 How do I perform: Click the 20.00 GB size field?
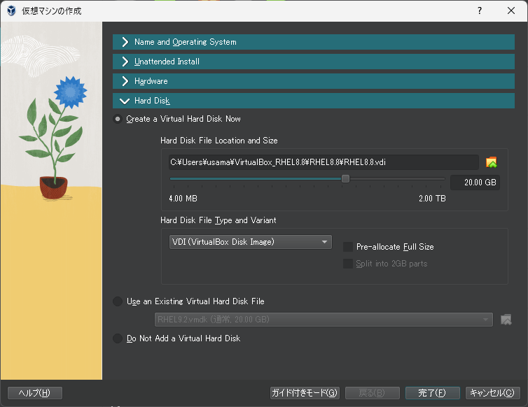[x=475, y=183]
